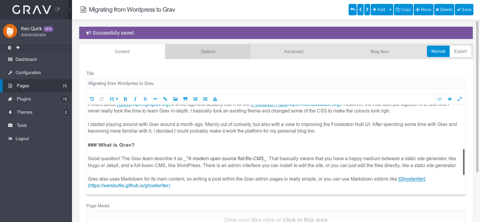Open the Headings dropdown in the editor

[x=114, y=99]
